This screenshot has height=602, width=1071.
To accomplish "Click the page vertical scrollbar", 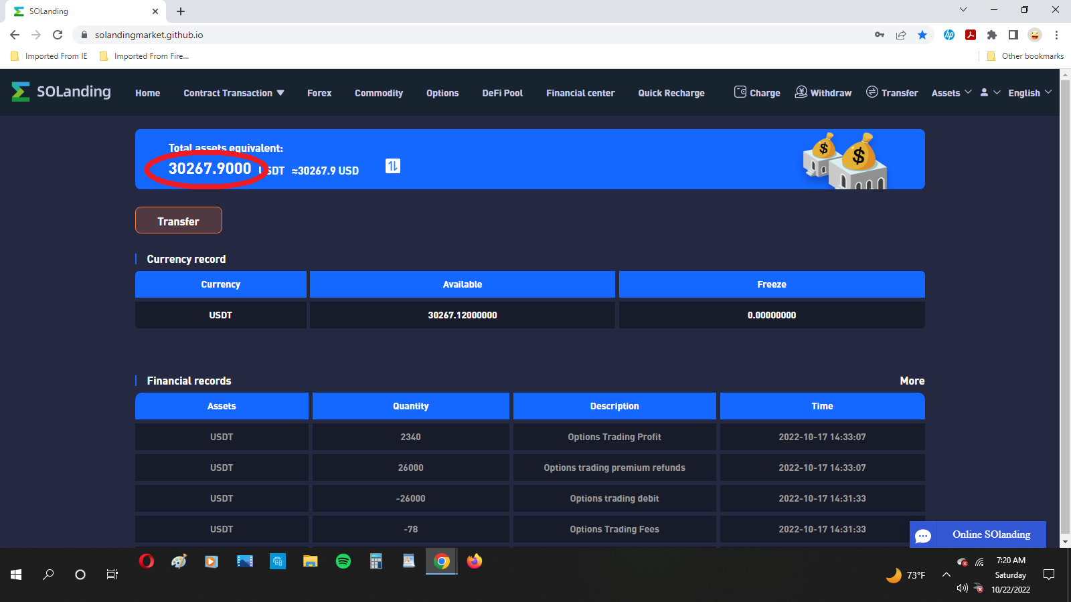I will 1065,308.
